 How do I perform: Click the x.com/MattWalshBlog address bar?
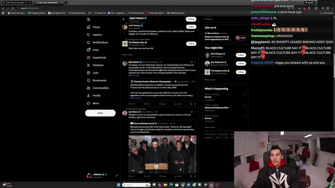point(30,8)
